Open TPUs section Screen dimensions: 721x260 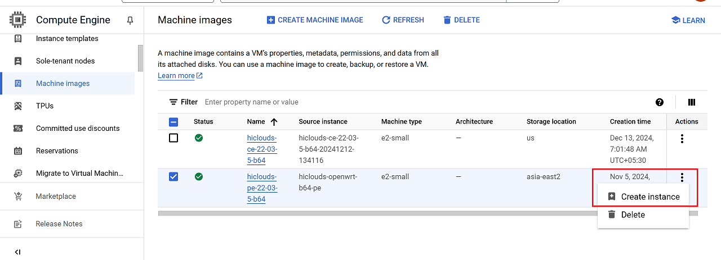coord(44,106)
